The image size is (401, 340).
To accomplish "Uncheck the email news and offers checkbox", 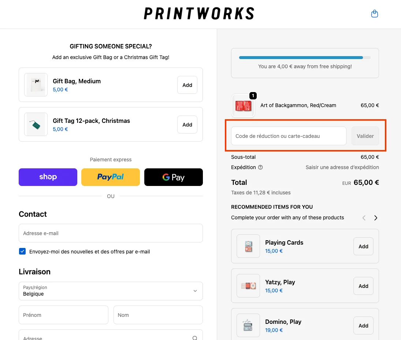I will [x=22, y=251].
